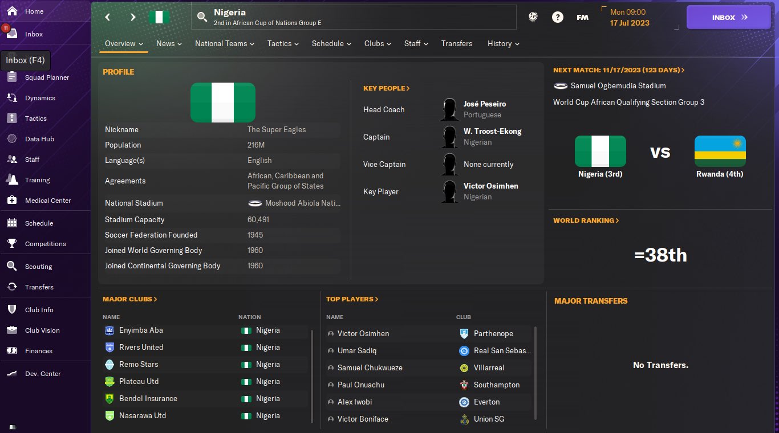This screenshot has height=433, width=779.
Task: Open the Data Hub sidebar icon
Action: click(x=12, y=139)
